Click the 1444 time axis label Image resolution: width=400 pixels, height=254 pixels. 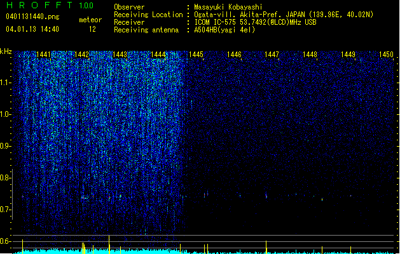tap(158, 55)
